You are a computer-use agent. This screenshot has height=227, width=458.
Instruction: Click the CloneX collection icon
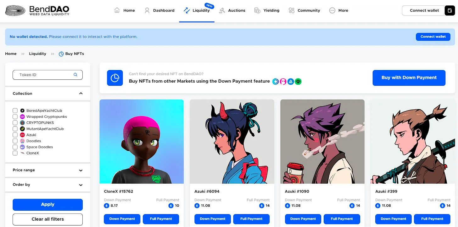click(22, 153)
